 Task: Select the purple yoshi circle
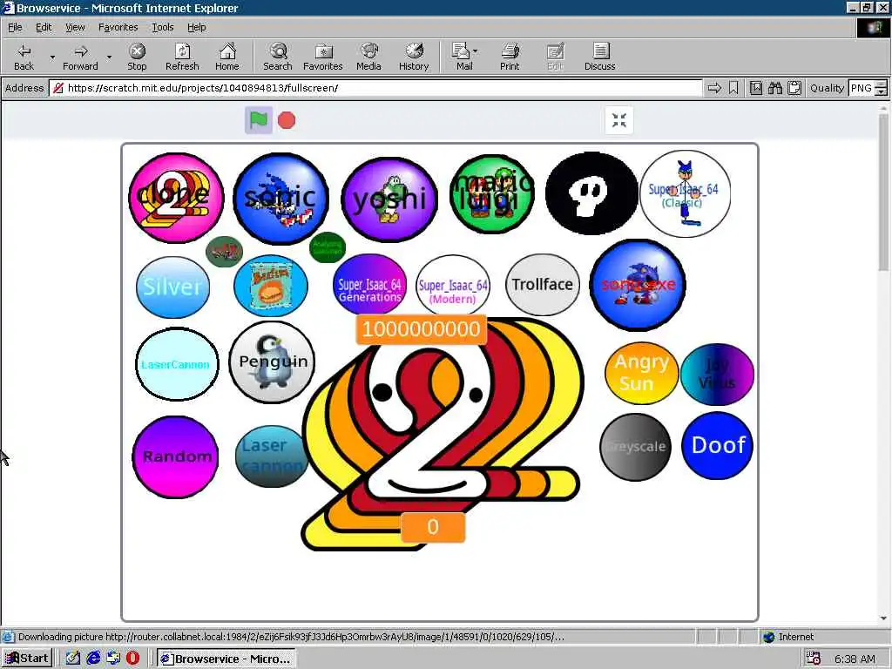(389, 199)
